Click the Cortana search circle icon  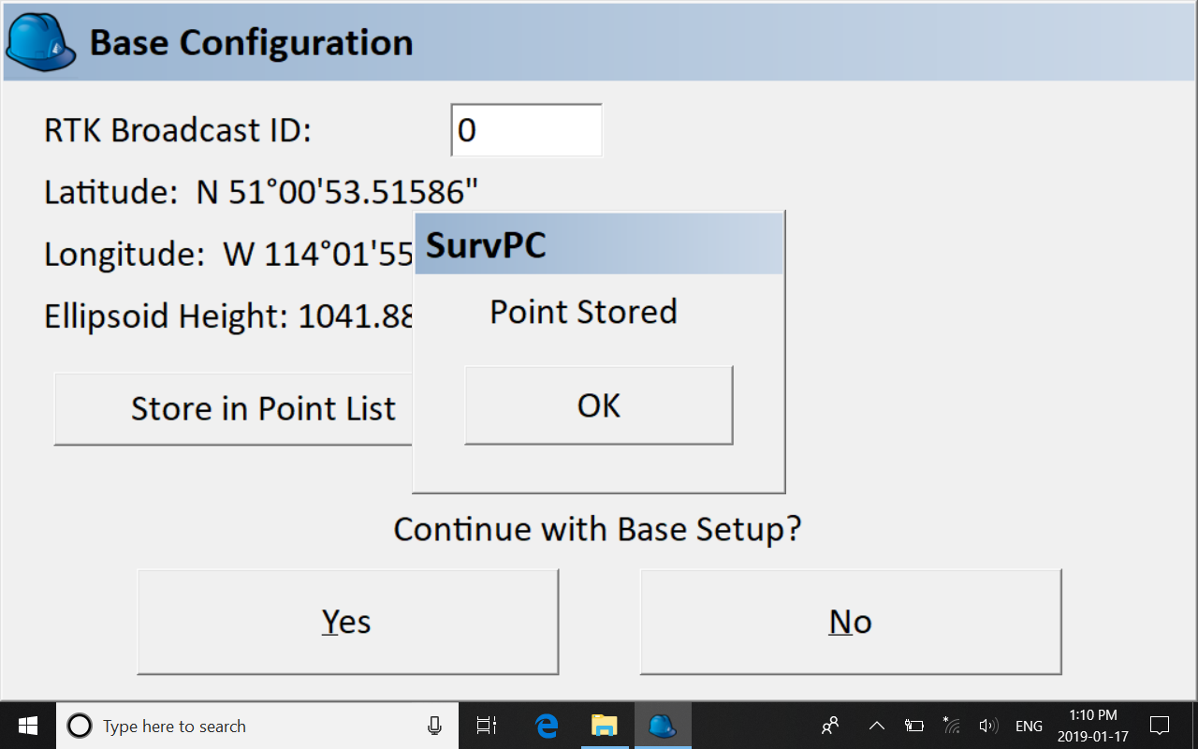[80, 726]
